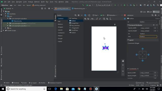Open Palette settings gear
This screenshot has width=162, height=91.
[x=79, y=15]
